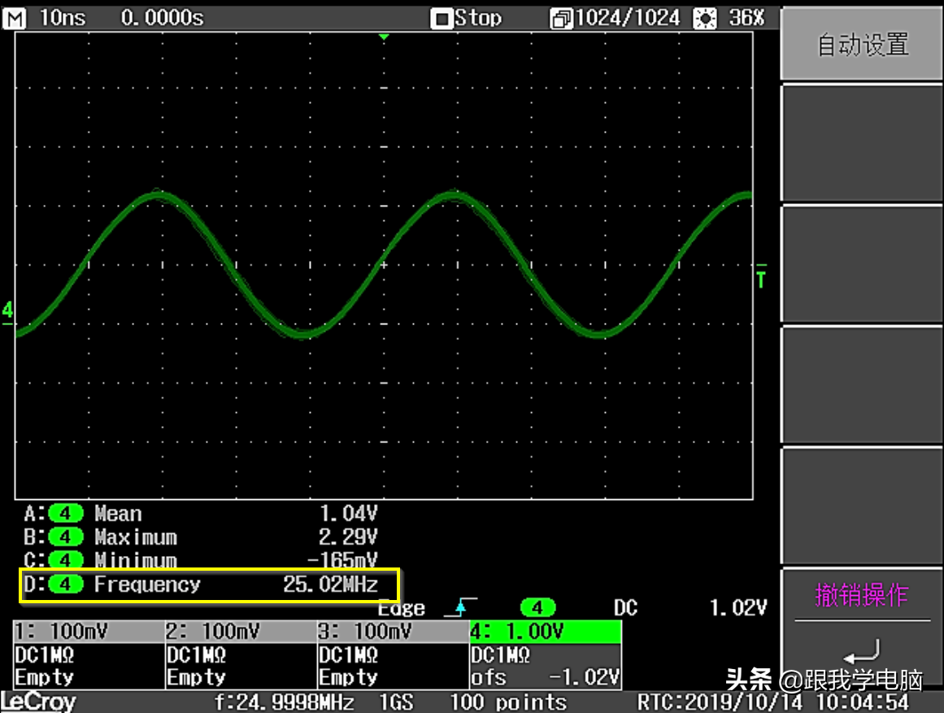This screenshot has height=713, width=944.
Task: Select the M timebase indicator icon
Action: coord(15,18)
